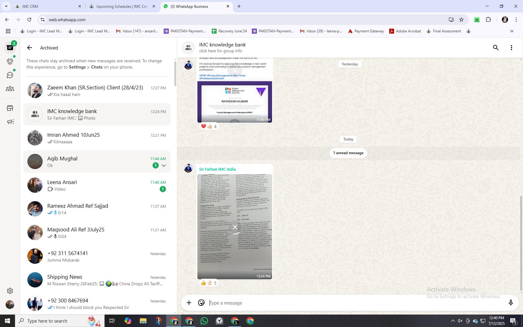The width and height of the screenshot is (523, 327).
Task: Open WhatsApp Settings gear icon
Action: (x=10, y=291)
